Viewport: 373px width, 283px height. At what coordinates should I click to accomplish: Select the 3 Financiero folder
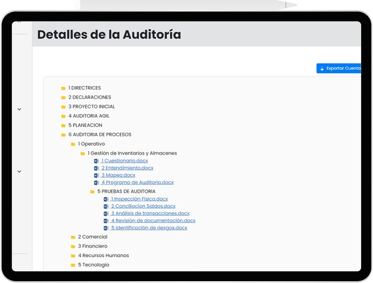(x=93, y=246)
